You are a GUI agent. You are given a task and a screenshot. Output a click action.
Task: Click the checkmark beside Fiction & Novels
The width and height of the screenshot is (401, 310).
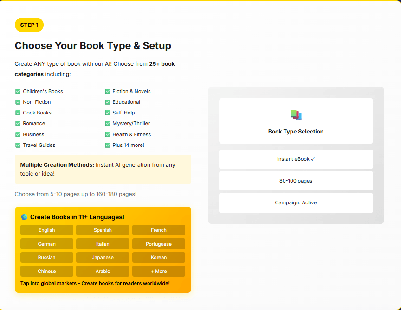pyautogui.click(x=108, y=91)
